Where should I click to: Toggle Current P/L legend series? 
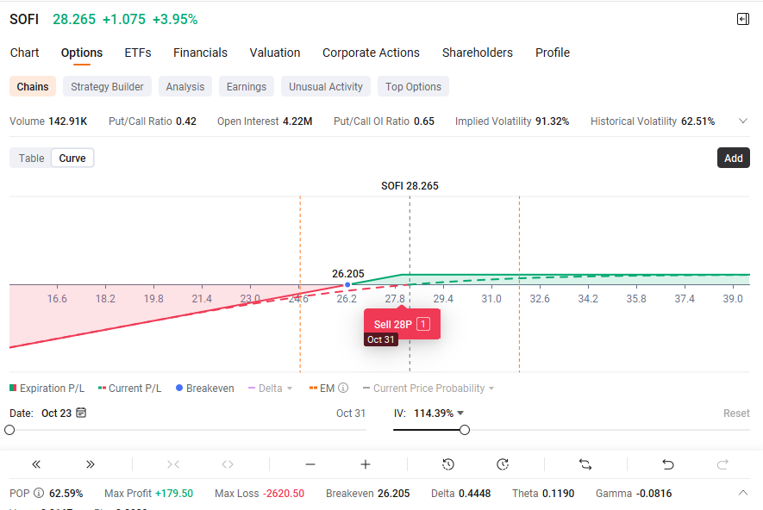click(x=129, y=388)
